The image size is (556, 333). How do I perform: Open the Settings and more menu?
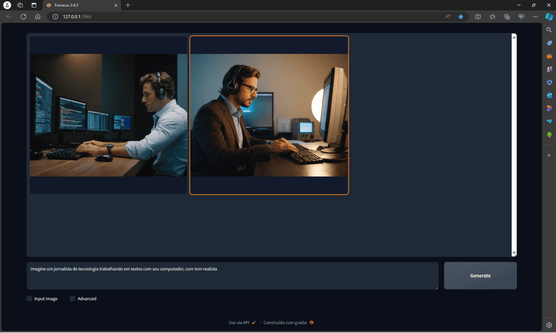tap(535, 16)
